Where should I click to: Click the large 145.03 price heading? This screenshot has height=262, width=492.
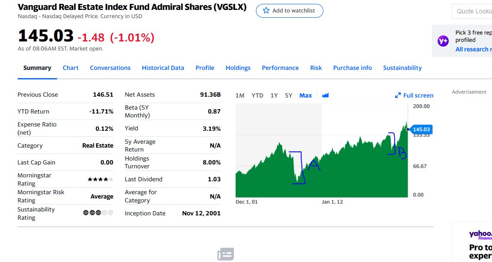coord(46,35)
